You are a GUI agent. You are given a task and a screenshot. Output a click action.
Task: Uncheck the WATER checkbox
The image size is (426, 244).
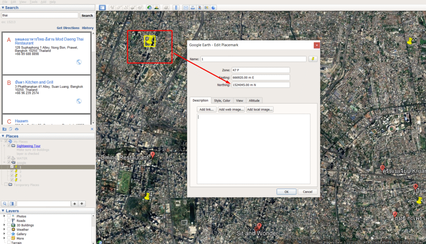[x=9, y=158]
